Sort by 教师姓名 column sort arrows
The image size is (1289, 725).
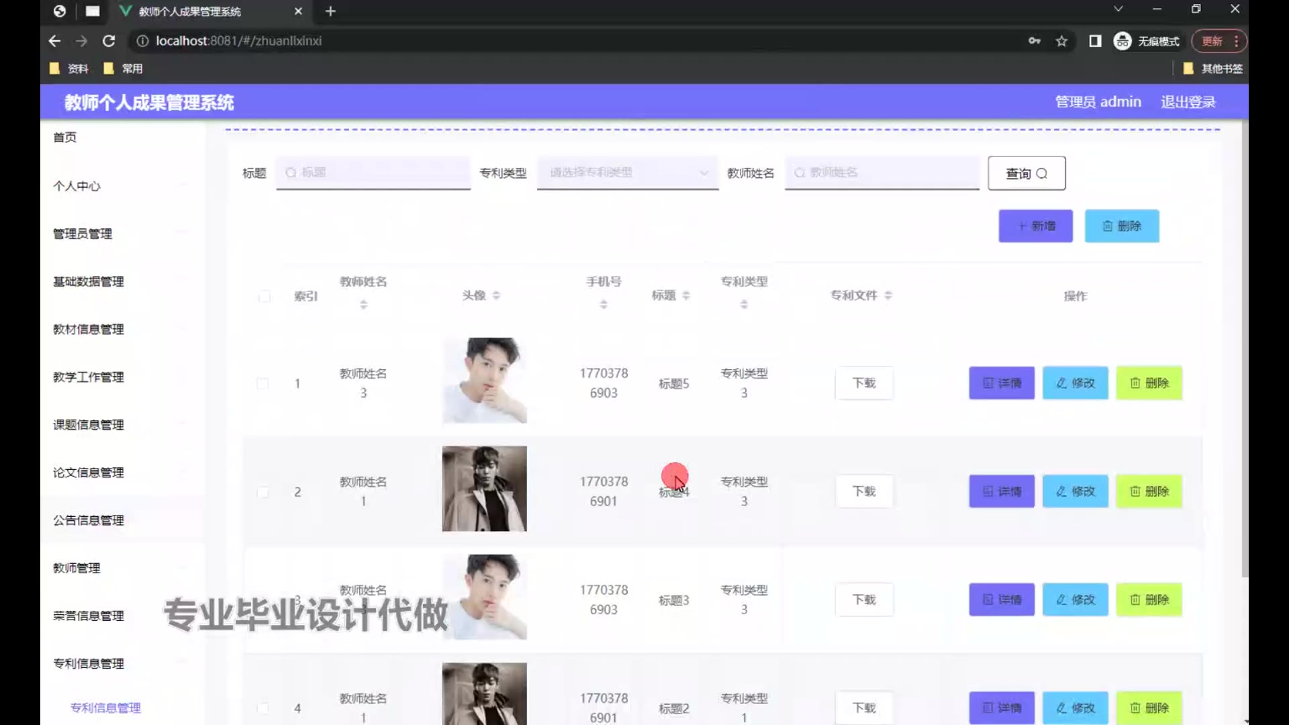(x=363, y=305)
